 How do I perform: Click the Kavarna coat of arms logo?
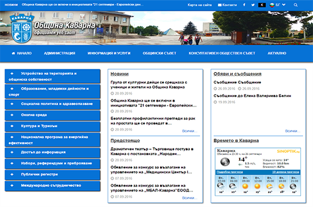point(22,28)
